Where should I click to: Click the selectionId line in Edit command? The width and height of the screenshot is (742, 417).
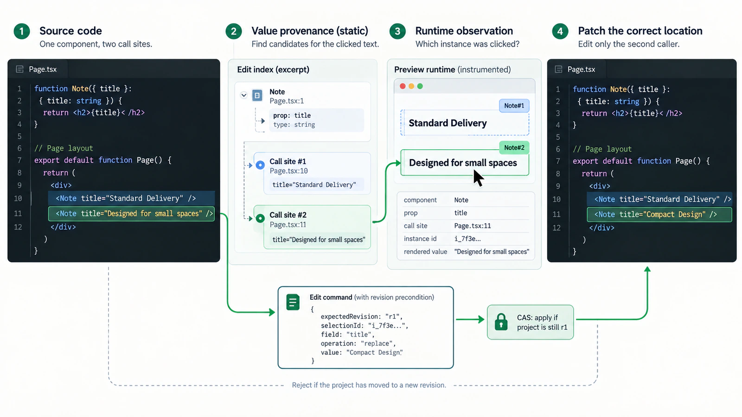pyautogui.click(x=365, y=325)
